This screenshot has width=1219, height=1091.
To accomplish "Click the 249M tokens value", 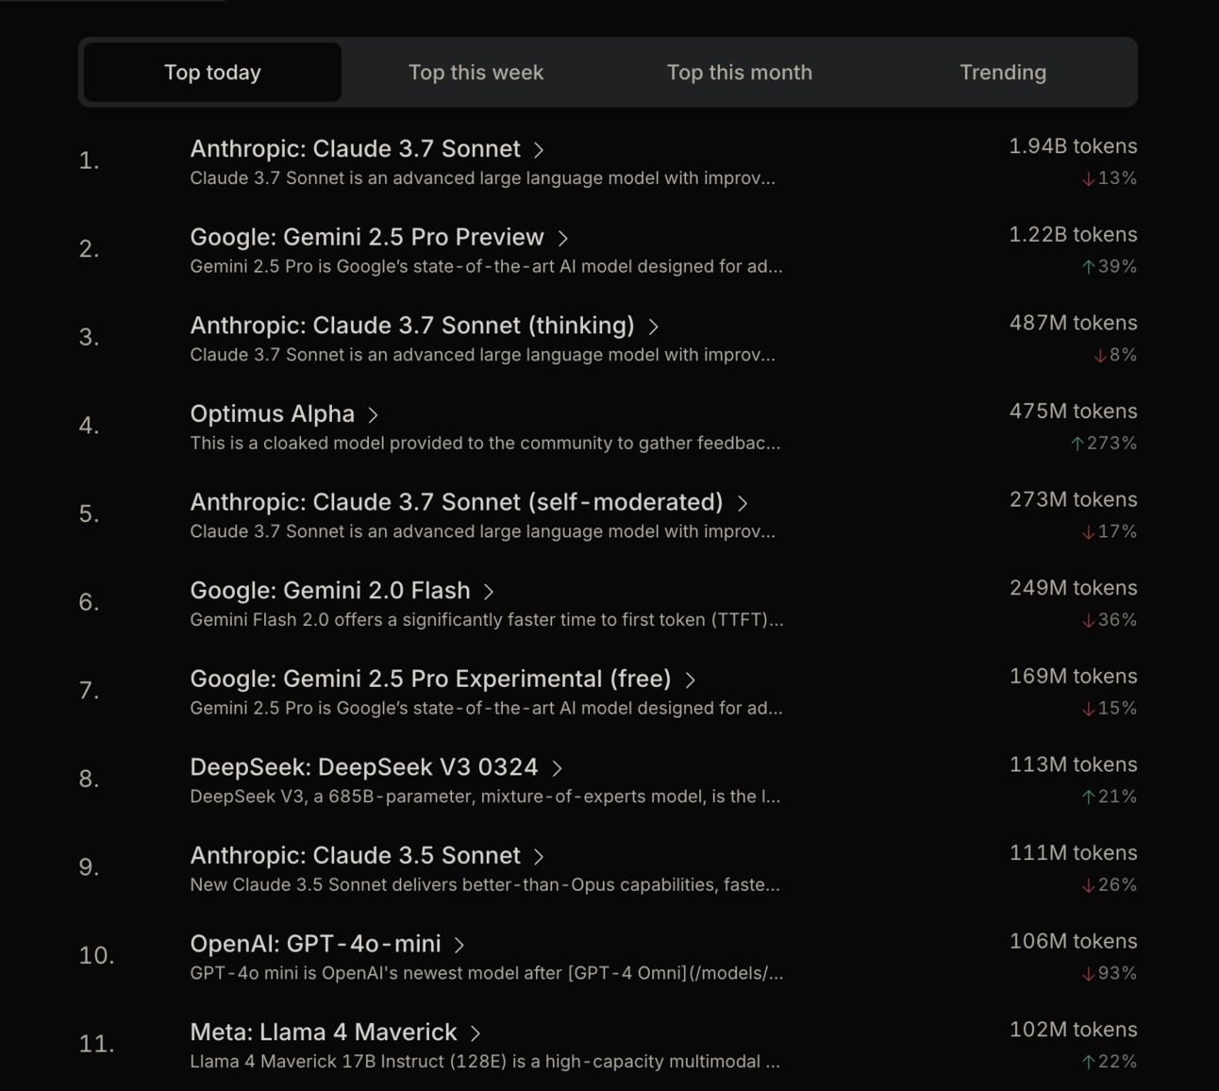I will coord(1073,588).
